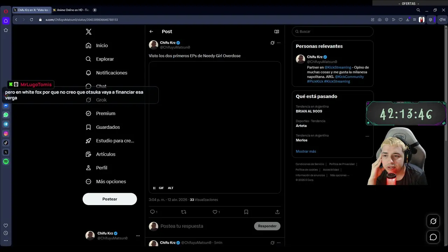Click the Postear button
This screenshot has width=448, height=252.
[x=110, y=199]
